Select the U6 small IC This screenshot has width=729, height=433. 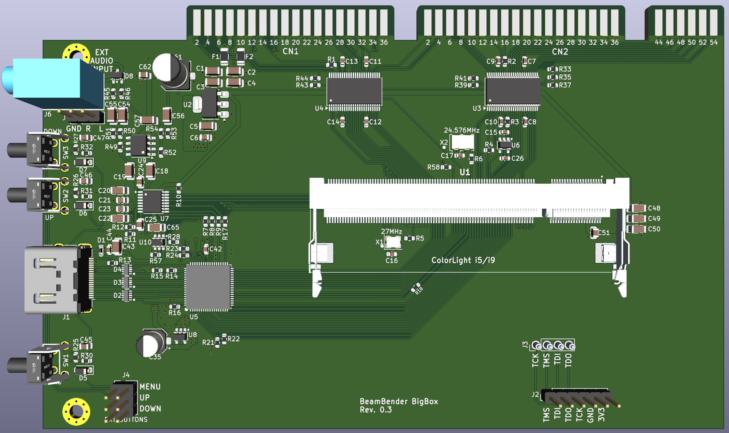click(x=504, y=144)
